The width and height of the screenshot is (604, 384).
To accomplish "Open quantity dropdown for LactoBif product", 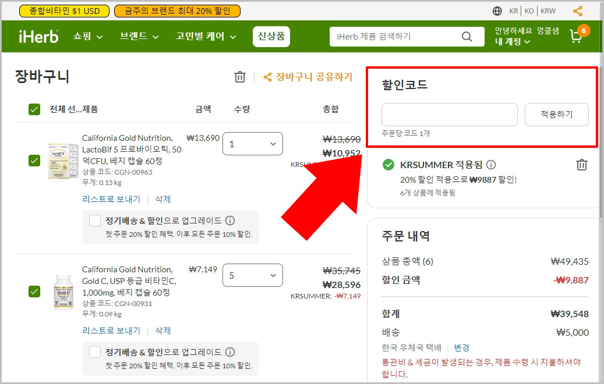I will coord(253,144).
